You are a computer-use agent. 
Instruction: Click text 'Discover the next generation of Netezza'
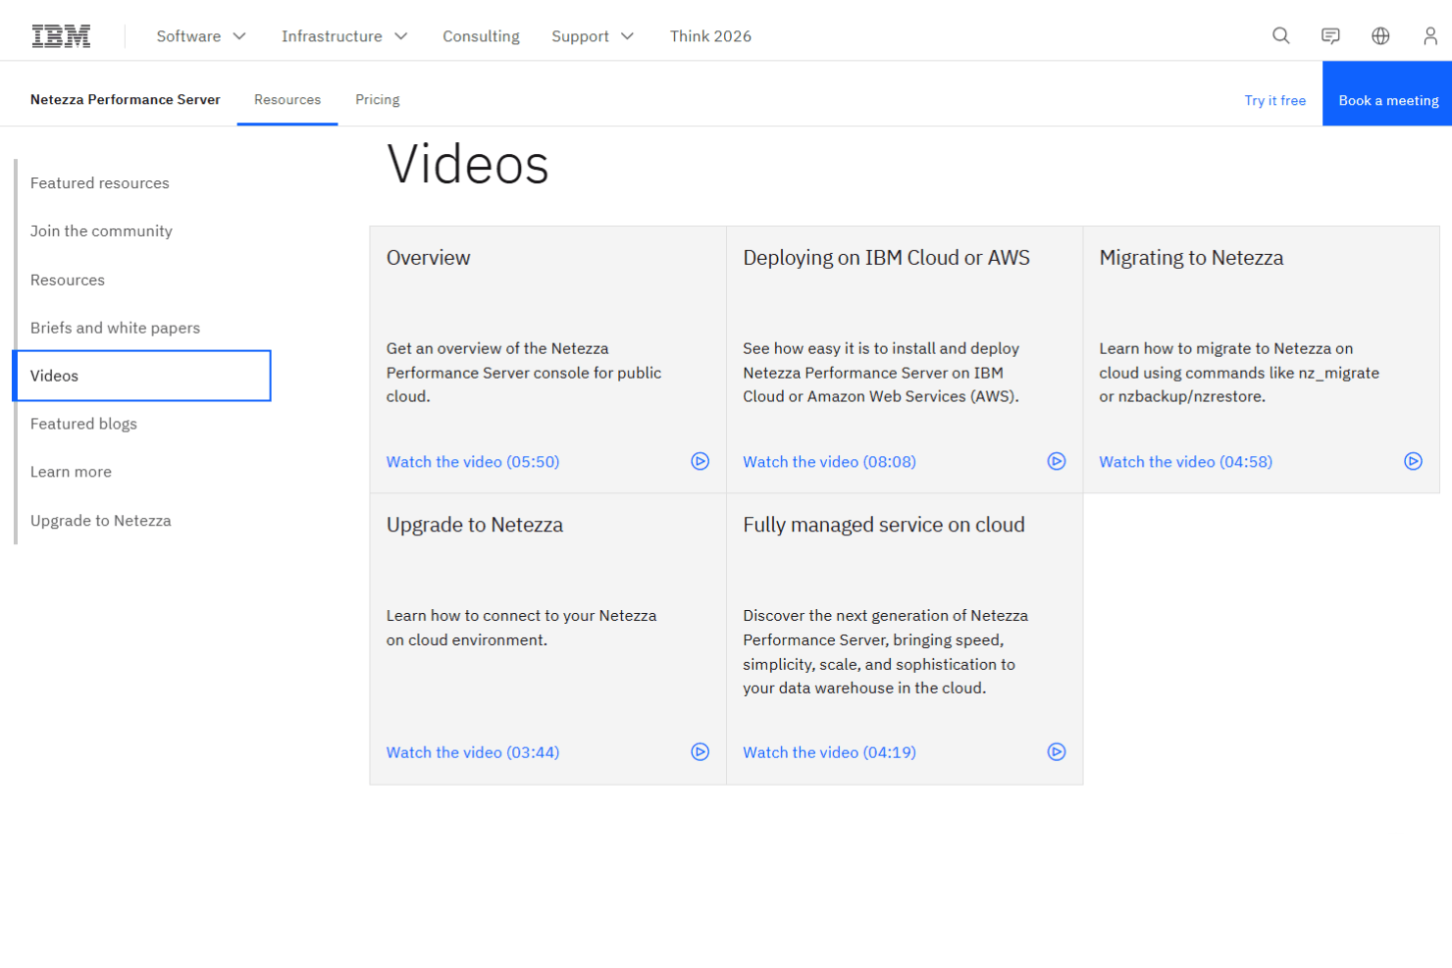coord(885,616)
